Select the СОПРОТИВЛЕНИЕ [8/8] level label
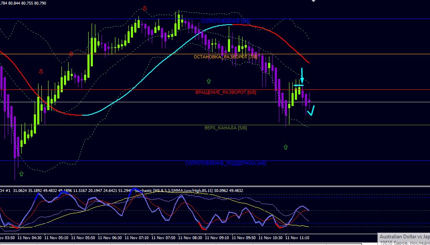Image resolution: width=430 pixels, height=245 pixels. (x=225, y=21)
